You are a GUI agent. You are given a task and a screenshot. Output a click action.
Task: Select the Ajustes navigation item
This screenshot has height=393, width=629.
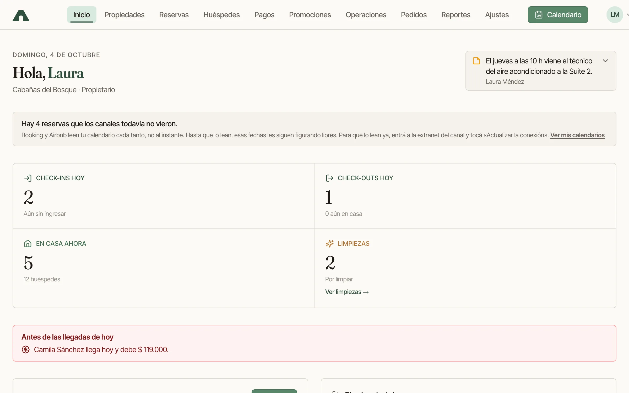[497, 15]
